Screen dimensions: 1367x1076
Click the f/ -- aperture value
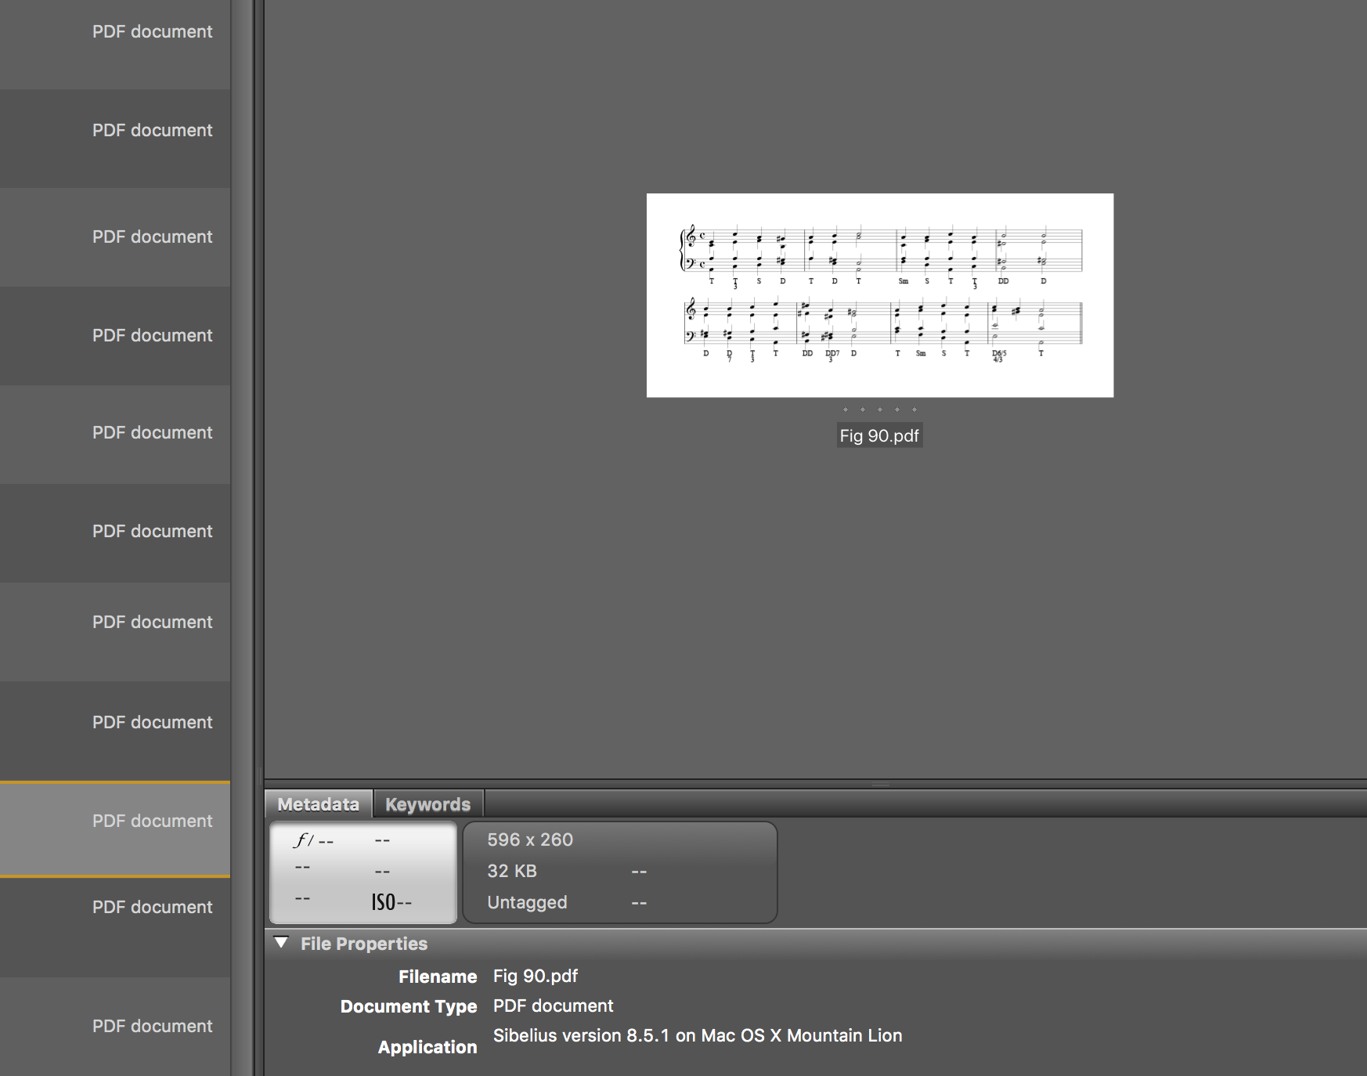click(x=314, y=840)
